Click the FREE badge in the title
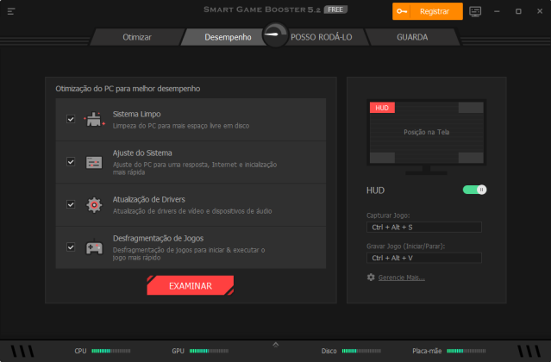Screen dimensions: 551x362 [335, 9]
